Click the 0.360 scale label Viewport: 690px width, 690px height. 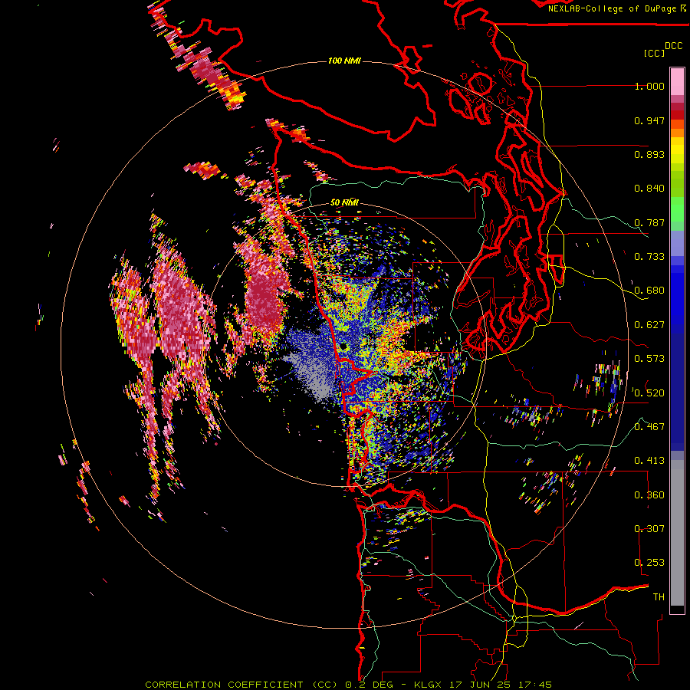(x=649, y=495)
